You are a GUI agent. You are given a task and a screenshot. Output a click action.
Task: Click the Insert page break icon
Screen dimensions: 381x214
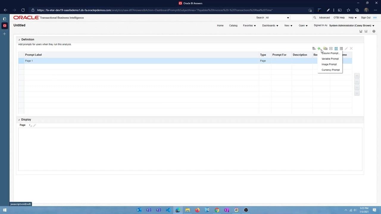(x=341, y=48)
